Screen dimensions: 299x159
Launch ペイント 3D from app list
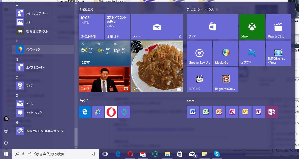(43, 49)
